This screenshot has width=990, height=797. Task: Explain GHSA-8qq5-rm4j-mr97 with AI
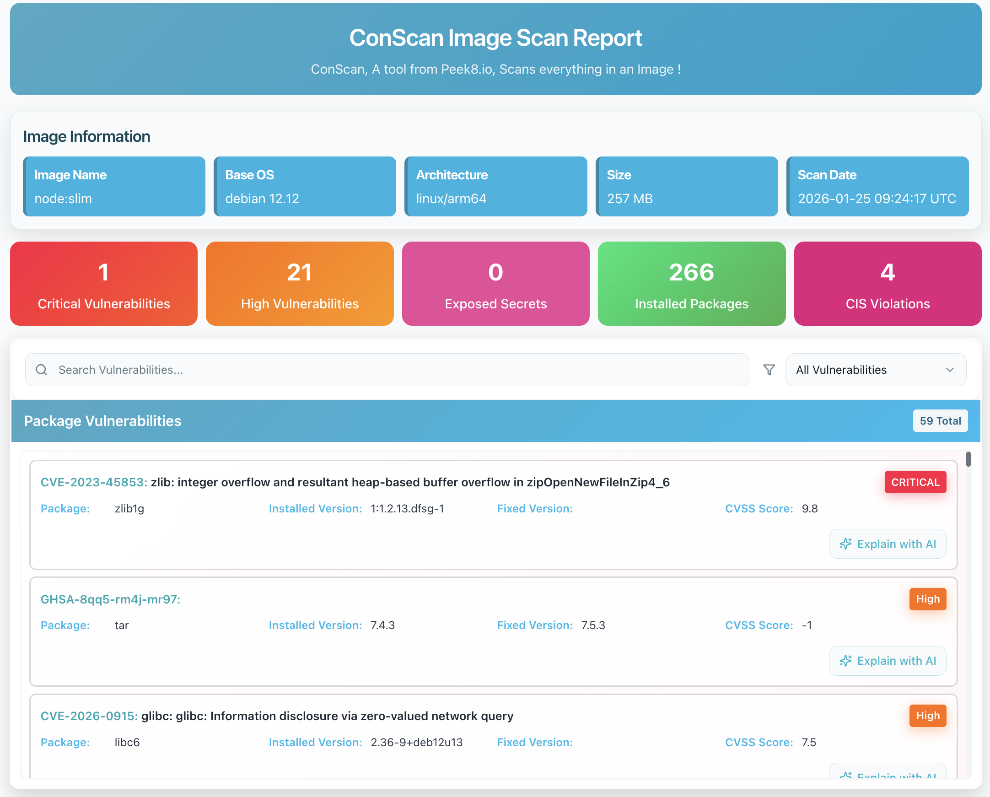point(887,661)
